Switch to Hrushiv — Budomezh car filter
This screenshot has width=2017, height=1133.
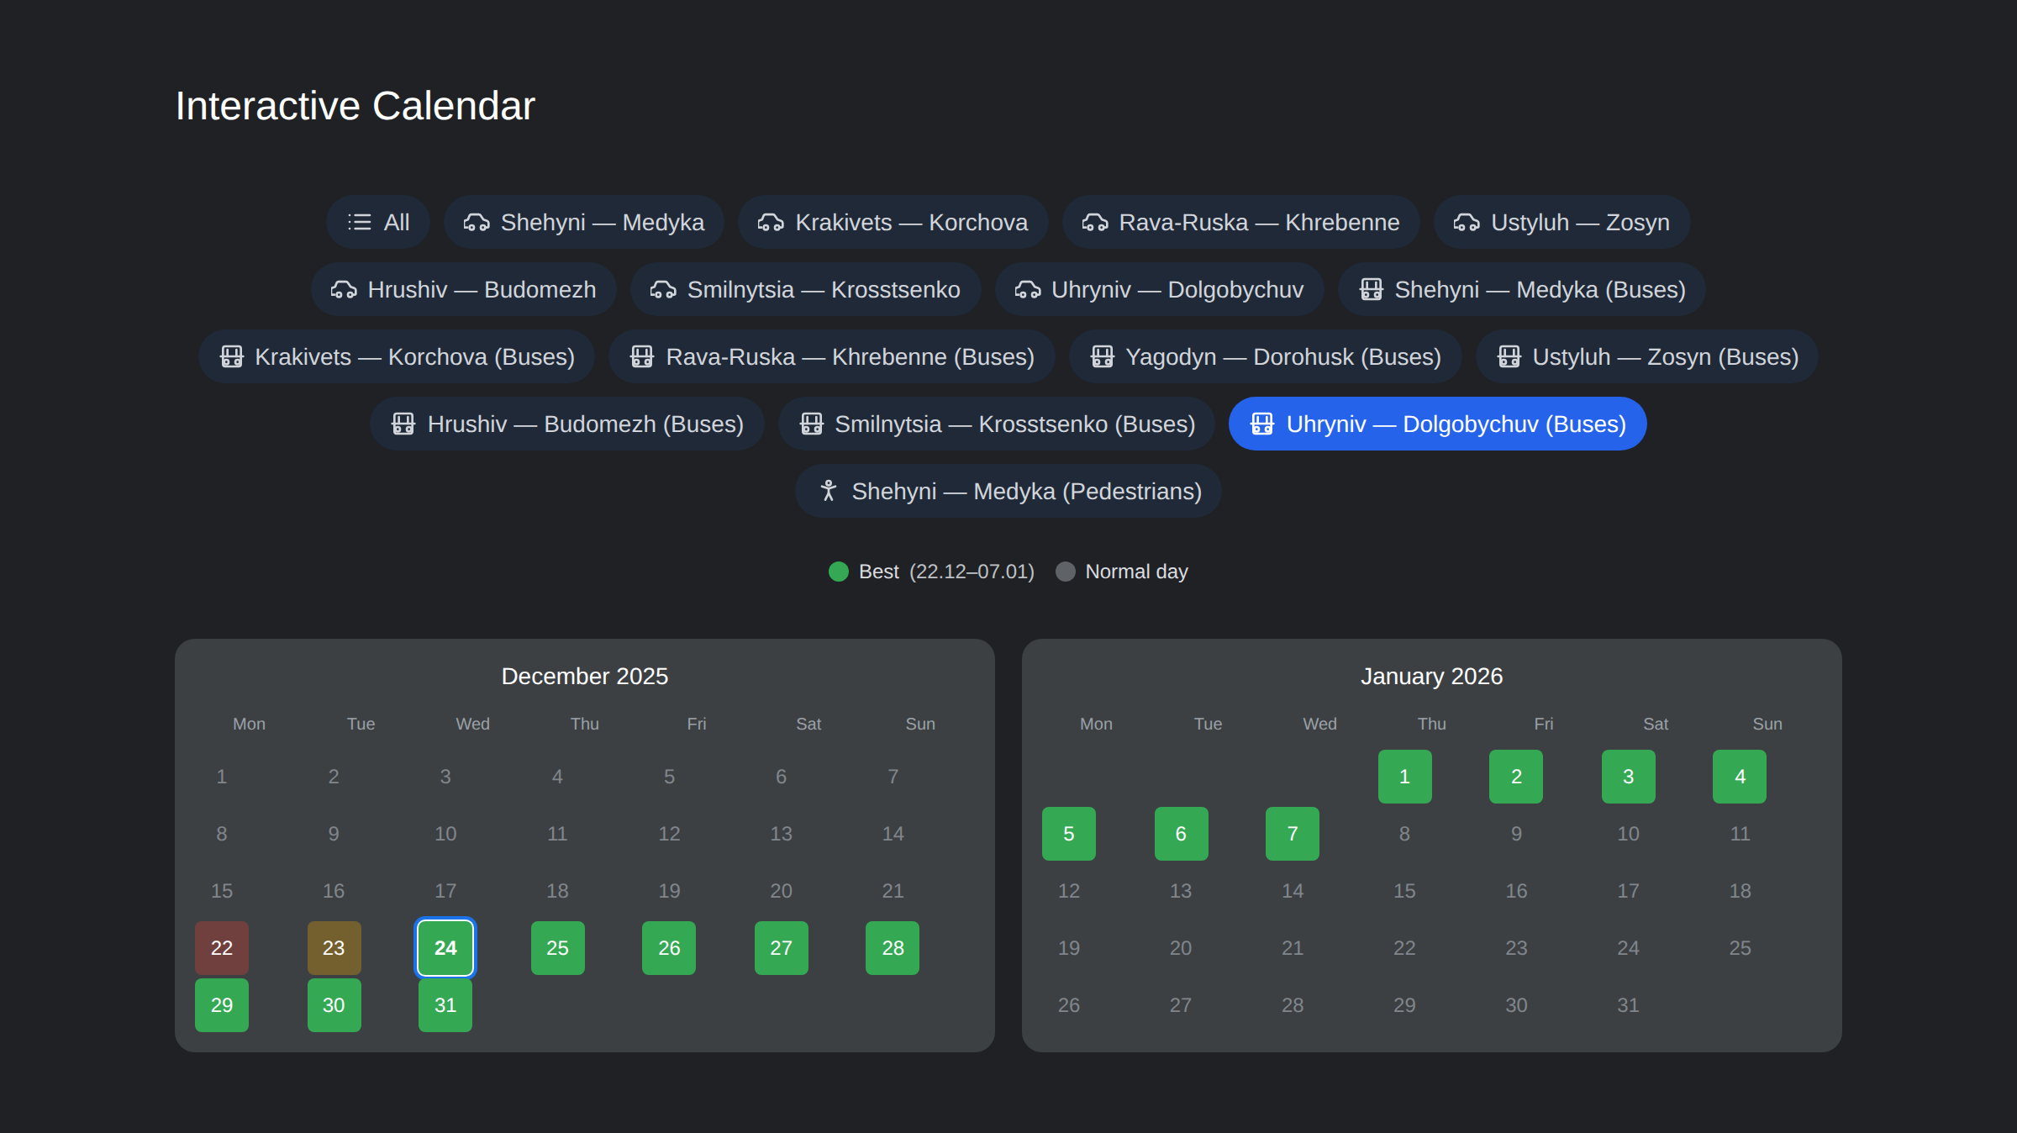[x=463, y=289]
